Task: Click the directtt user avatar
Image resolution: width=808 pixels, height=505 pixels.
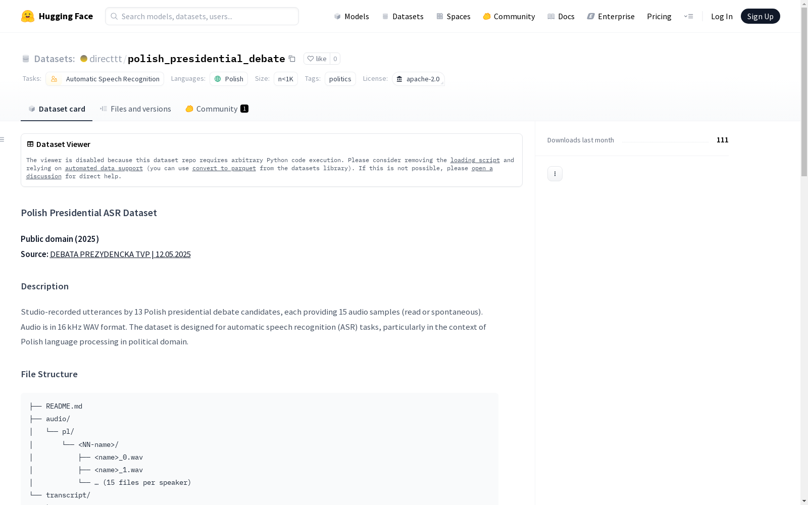Action: pos(84,59)
